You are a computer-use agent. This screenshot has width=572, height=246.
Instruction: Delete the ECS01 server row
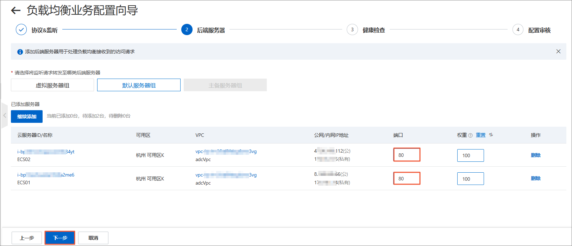[535, 178]
